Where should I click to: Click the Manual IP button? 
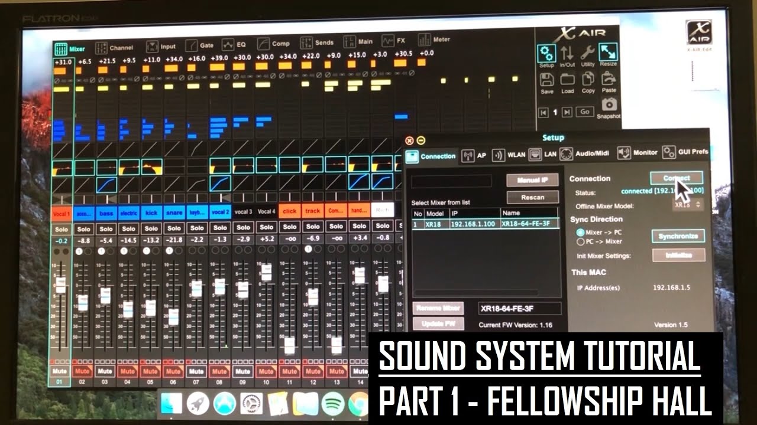533,180
